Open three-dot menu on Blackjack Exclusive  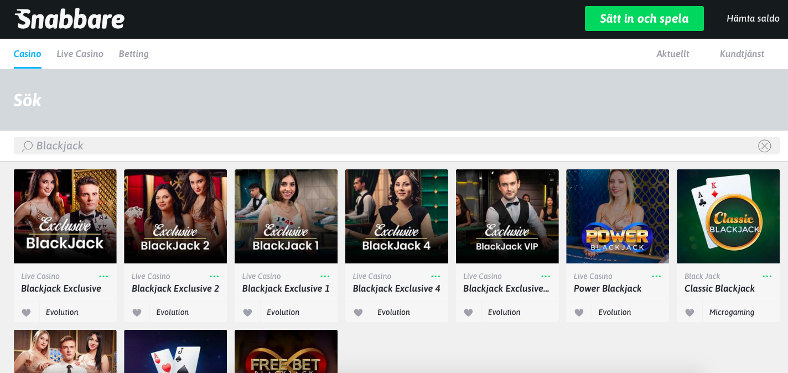[103, 276]
